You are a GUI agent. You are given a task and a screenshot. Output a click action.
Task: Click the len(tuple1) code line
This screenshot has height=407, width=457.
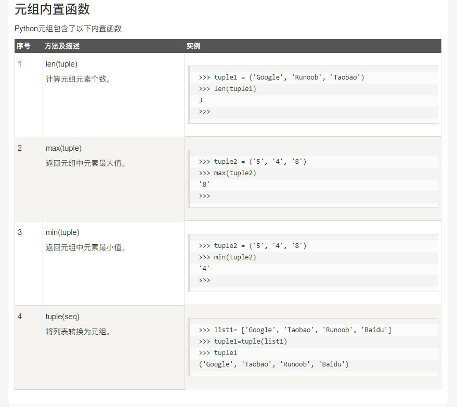(228, 89)
